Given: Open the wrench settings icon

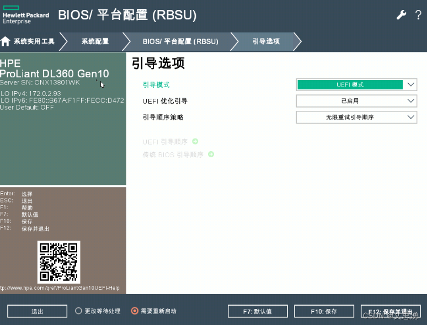Looking at the screenshot, I should point(401,15).
